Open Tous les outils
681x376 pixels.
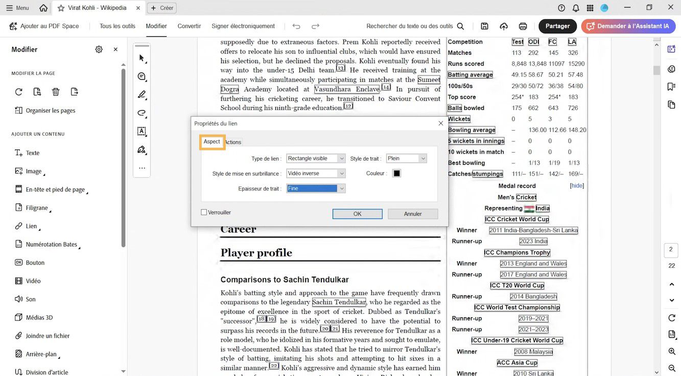pyautogui.click(x=118, y=26)
